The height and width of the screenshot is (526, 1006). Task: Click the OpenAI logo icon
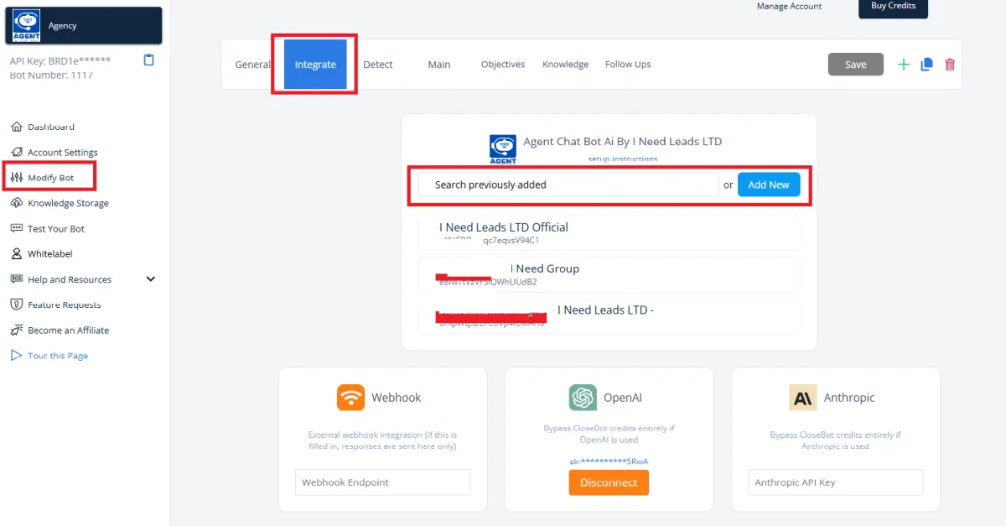583,398
